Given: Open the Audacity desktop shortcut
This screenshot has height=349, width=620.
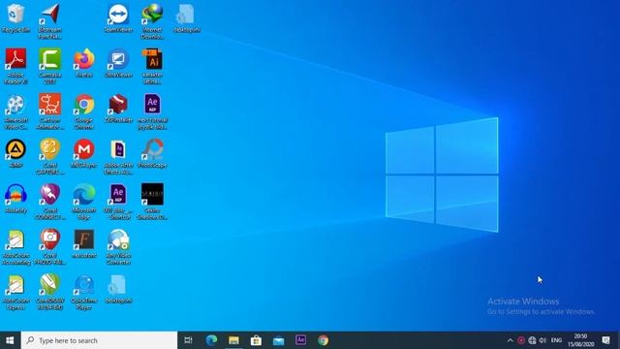Looking at the screenshot, I should click(x=15, y=199).
